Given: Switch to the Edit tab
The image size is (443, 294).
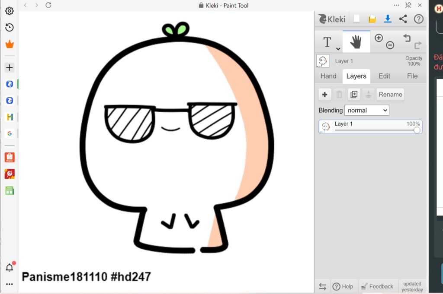Looking at the screenshot, I should 384,76.
